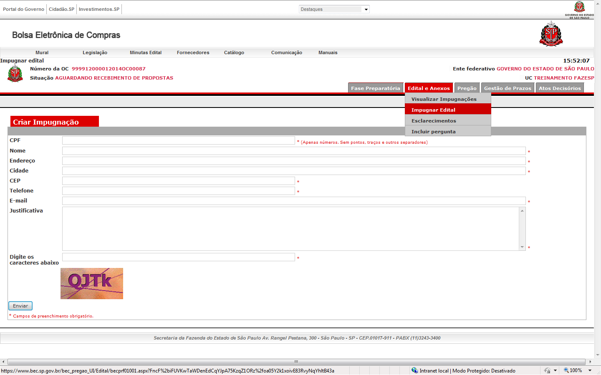Focus the CEP input field
Viewport: 601px width, 375px height.
click(179, 181)
